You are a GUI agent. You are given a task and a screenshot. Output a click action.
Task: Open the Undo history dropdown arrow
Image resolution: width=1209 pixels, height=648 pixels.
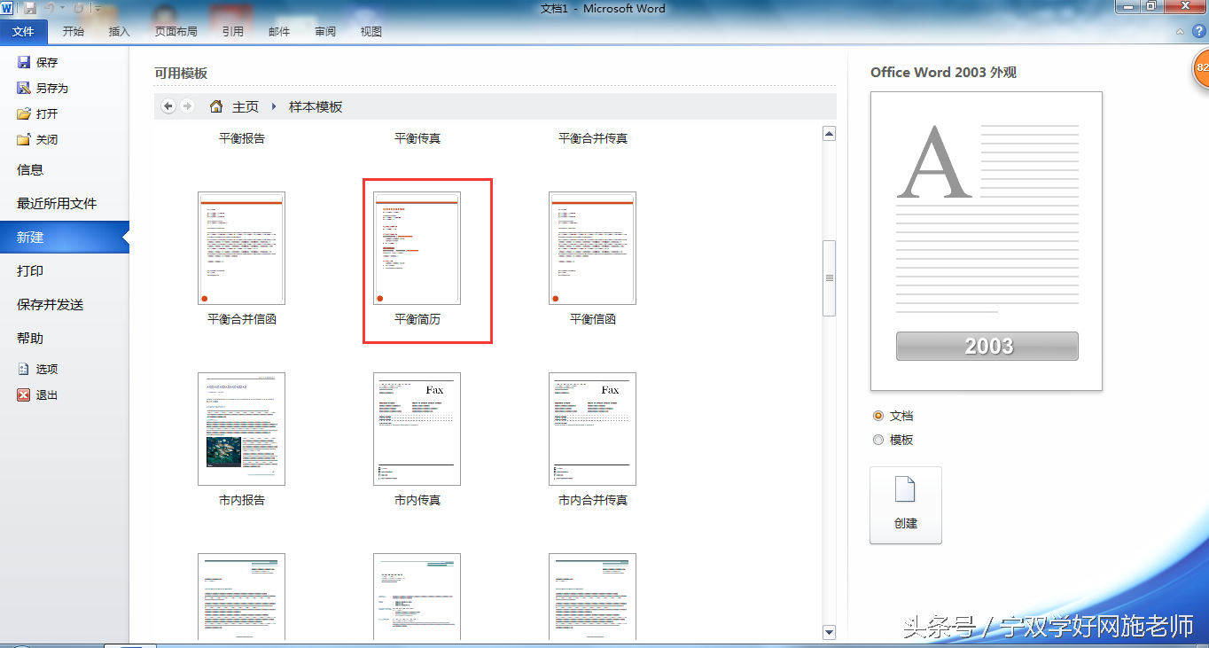tap(62, 9)
